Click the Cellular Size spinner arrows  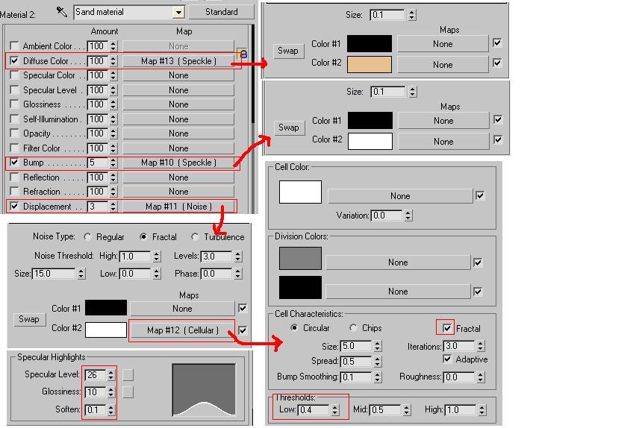[377, 346]
